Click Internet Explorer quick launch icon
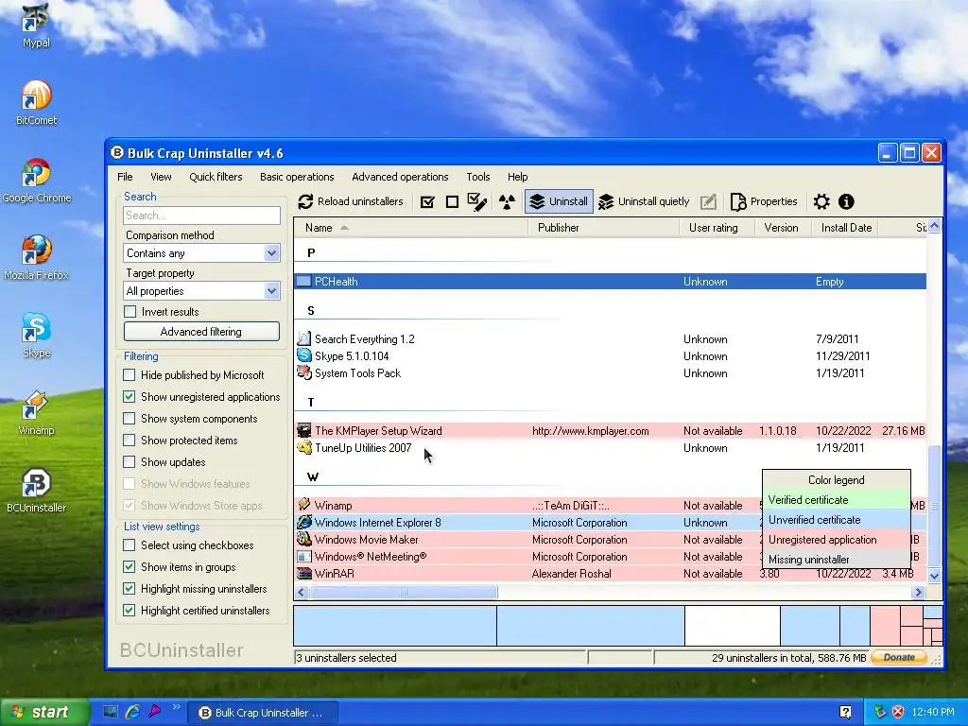 (x=132, y=712)
